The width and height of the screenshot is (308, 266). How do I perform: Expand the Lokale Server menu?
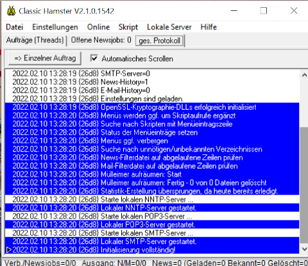169,27
